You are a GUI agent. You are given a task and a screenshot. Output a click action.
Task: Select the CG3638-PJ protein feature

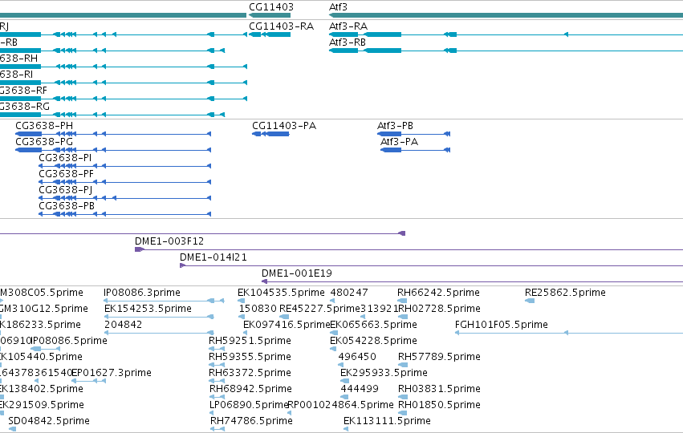pos(124,198)
